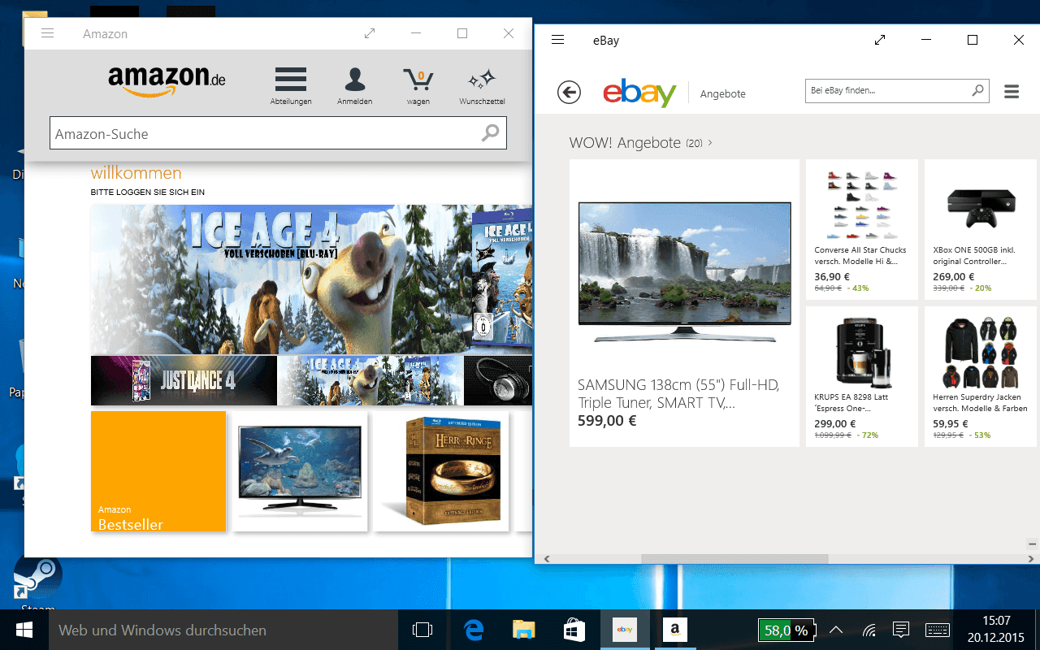1040x650 pixels.
Task: Click the battery 58,0 % indicator
Action: (786, 630)
